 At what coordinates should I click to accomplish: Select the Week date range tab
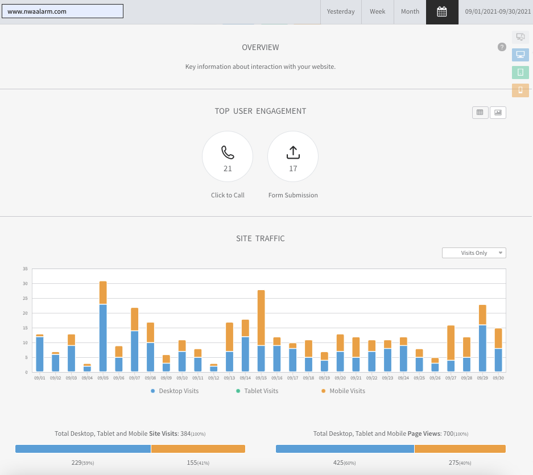tap(377, 12)
